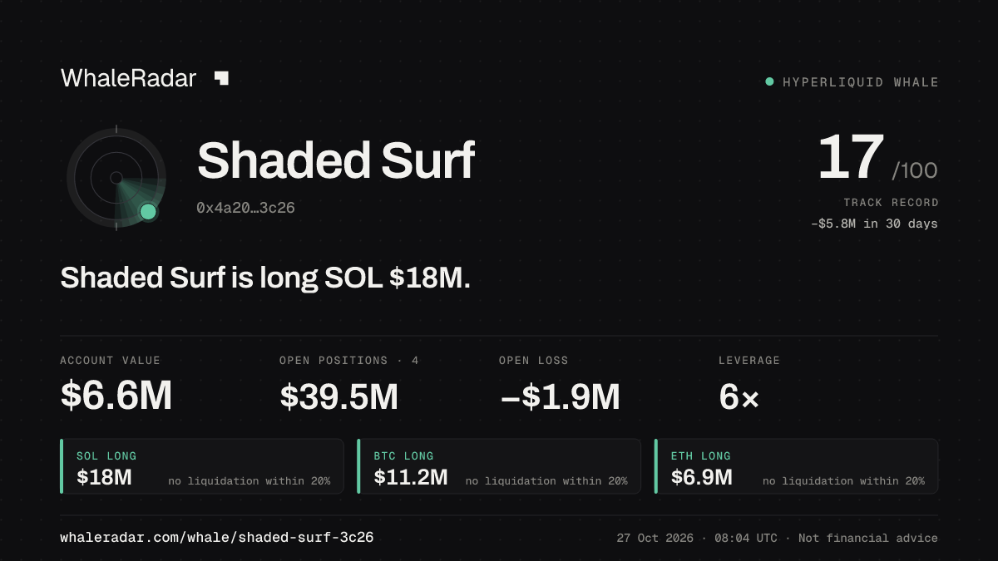The height and width of the screenshot is (561, 998).
Task: Click the BTC card liquidation note
Action: click(546, 481)
